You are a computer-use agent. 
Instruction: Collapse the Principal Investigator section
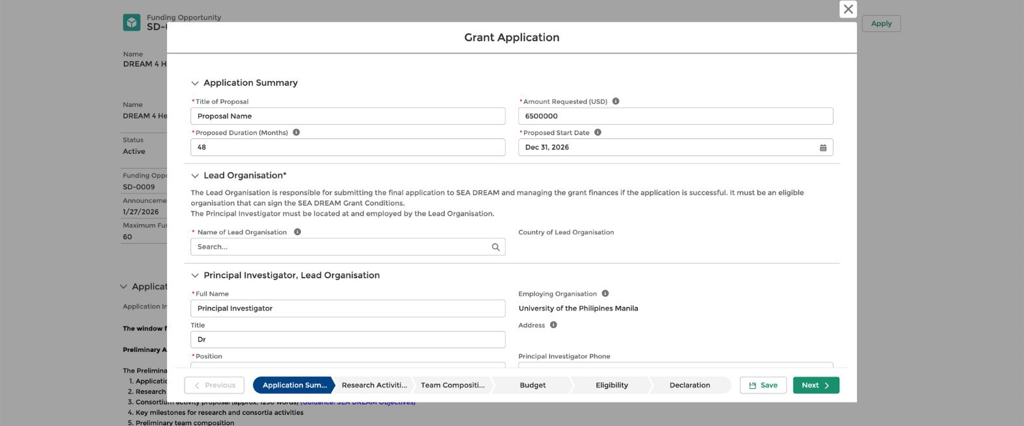click(194, 275)
